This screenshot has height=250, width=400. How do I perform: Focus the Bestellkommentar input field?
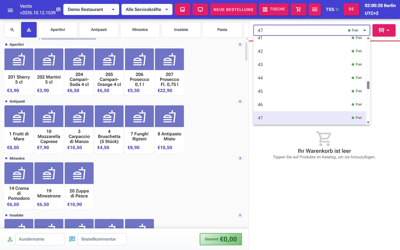(102, 239)
